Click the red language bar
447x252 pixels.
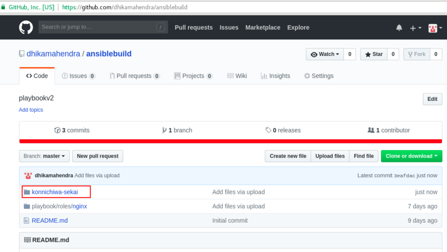[231, 141]
